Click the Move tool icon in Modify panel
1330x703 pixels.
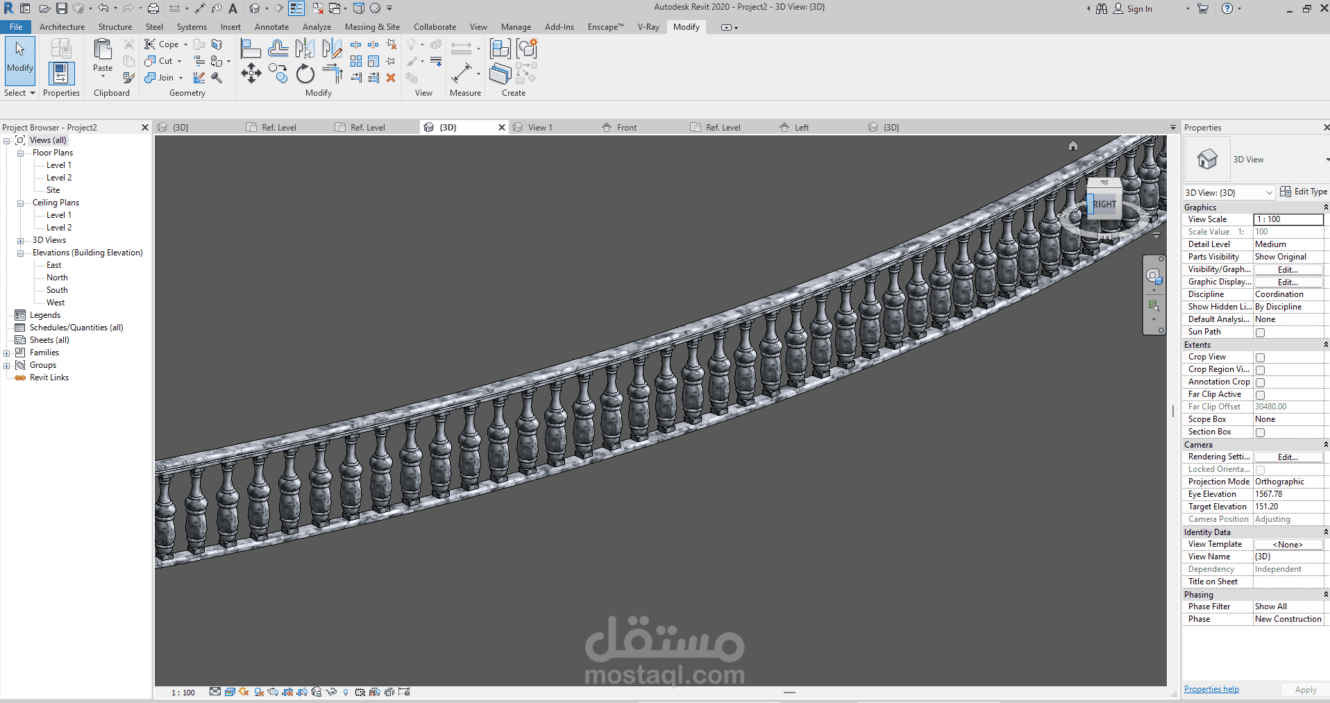pyautogui.click(x=251, y=74)
